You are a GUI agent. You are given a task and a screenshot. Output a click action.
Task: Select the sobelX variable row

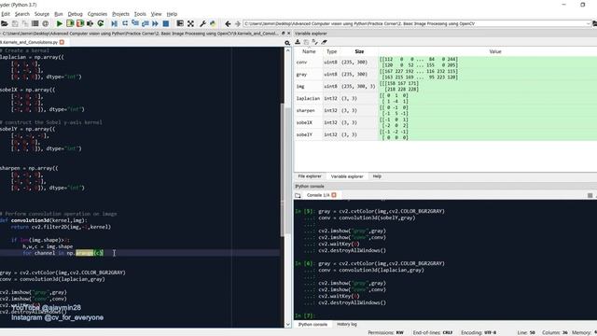[x=446, y=122]
